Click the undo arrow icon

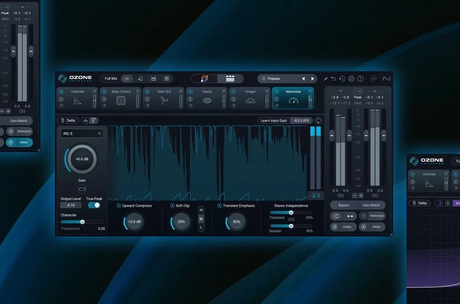pyautogui.click(x=334, y=78)
